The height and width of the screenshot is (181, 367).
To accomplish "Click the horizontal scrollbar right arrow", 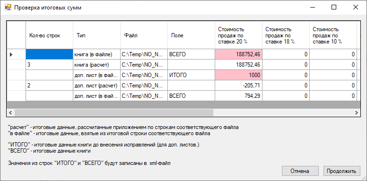I will [x=357, y=113].
